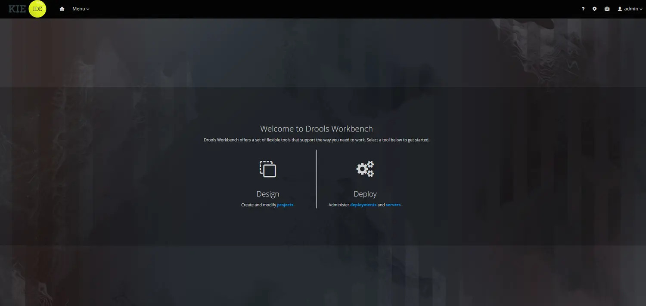Click the briefcase icon in the top bar
The height and width of the screenshot is (306, 646).
click(x=607, y=9)
